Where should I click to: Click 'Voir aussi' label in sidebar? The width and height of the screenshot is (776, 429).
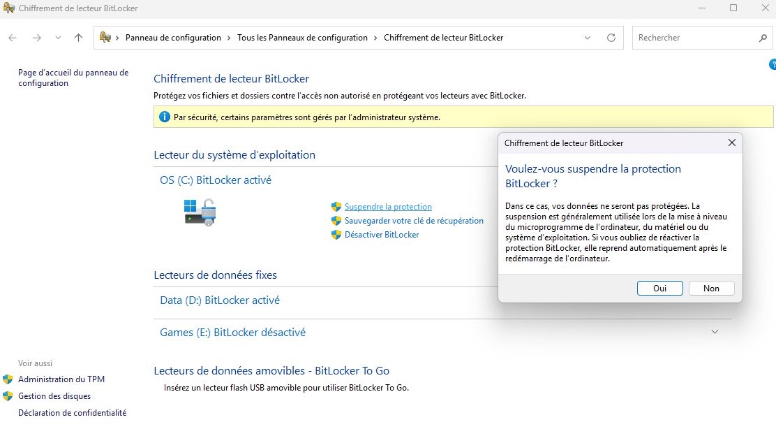[x=35, y=363]
